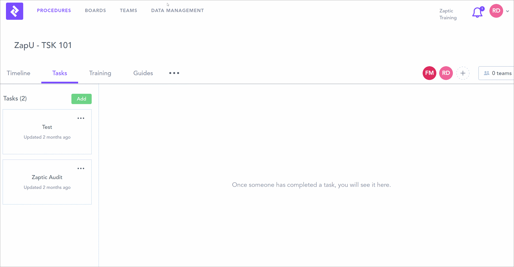Open the Teams navigation item
Screen dimensions: 514x267
click(128, 11)
